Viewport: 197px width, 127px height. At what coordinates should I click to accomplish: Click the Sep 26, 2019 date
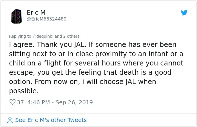[x=74, y=102]
